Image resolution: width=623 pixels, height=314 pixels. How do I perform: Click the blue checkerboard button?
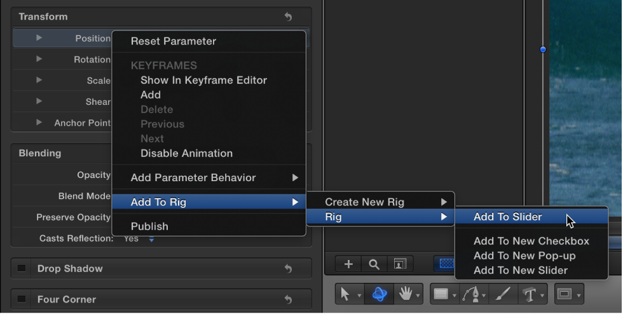click(x=446, y=264)
